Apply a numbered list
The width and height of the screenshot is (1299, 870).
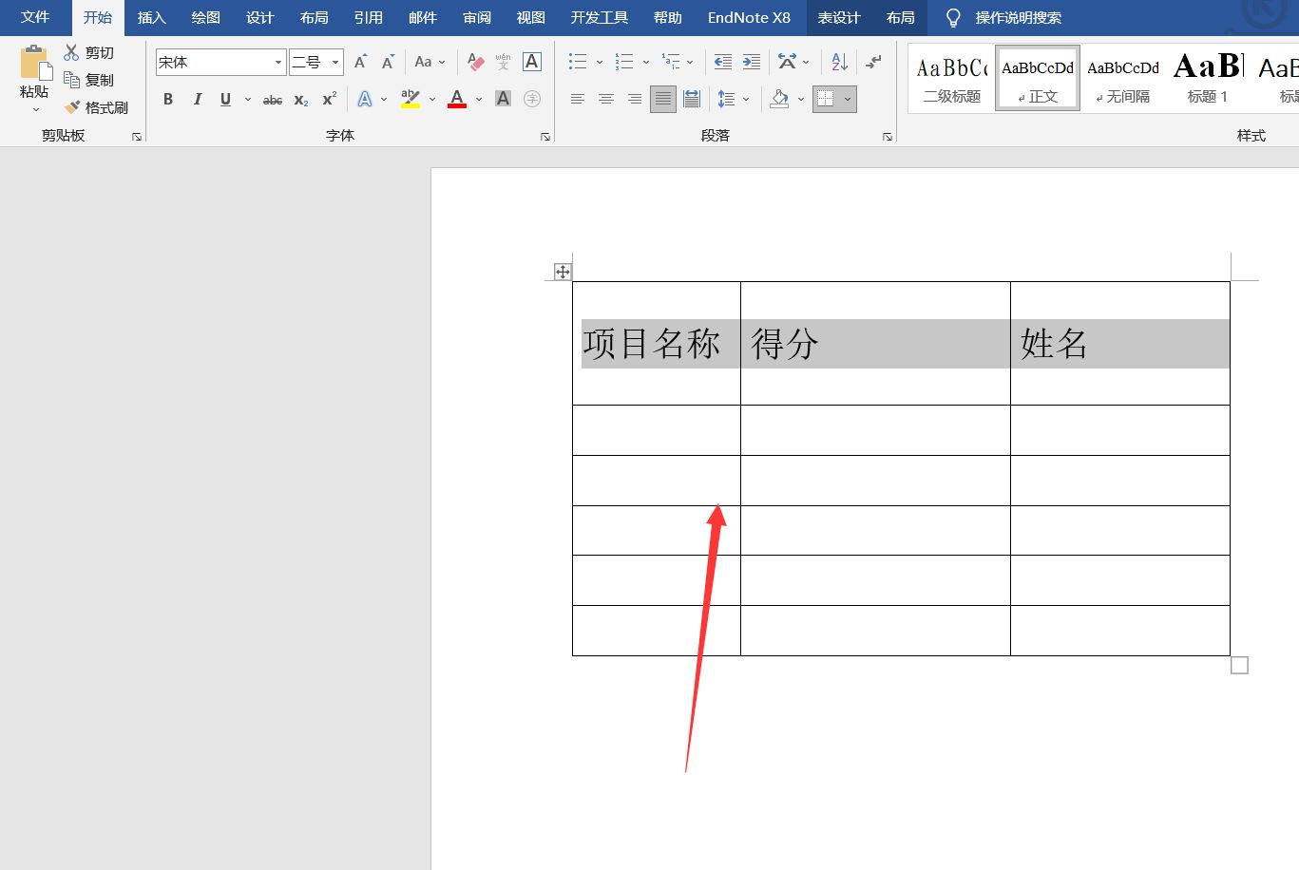click(x=624, y=62)
